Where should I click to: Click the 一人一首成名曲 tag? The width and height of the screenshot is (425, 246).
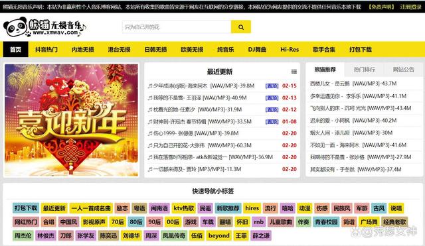[x=91, y=208]
